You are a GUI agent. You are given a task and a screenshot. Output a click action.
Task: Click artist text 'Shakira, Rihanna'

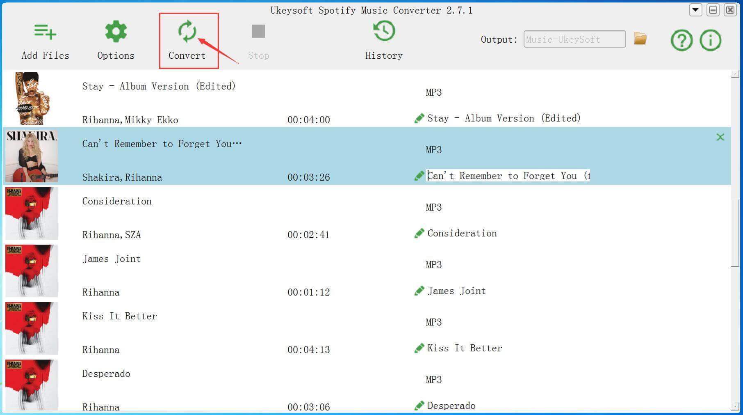coord(122,177)
